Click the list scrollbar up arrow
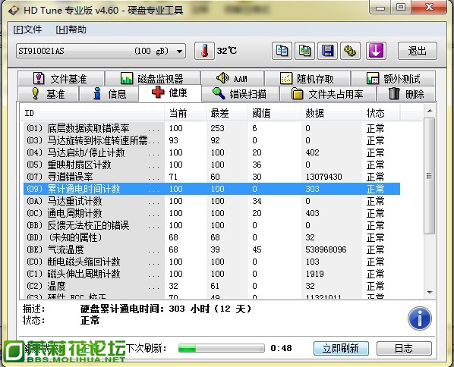The image size is (454, 367). (430, 111)
